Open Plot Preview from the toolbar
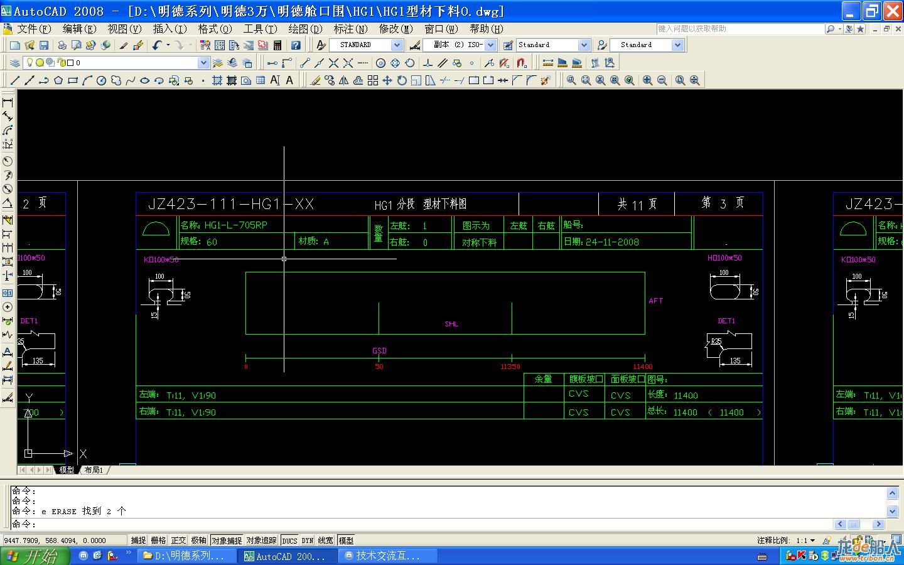Screen dimensions: 904x565 click(77, 45)
